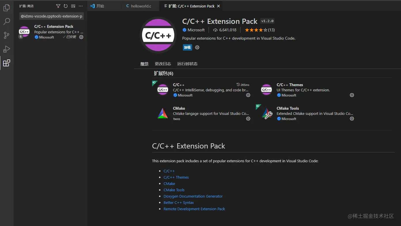This screenshot has width=401, height=226.
Task: Open the Better C++ Syntax link
Action: pyautogui.click(x=179, y=202)
